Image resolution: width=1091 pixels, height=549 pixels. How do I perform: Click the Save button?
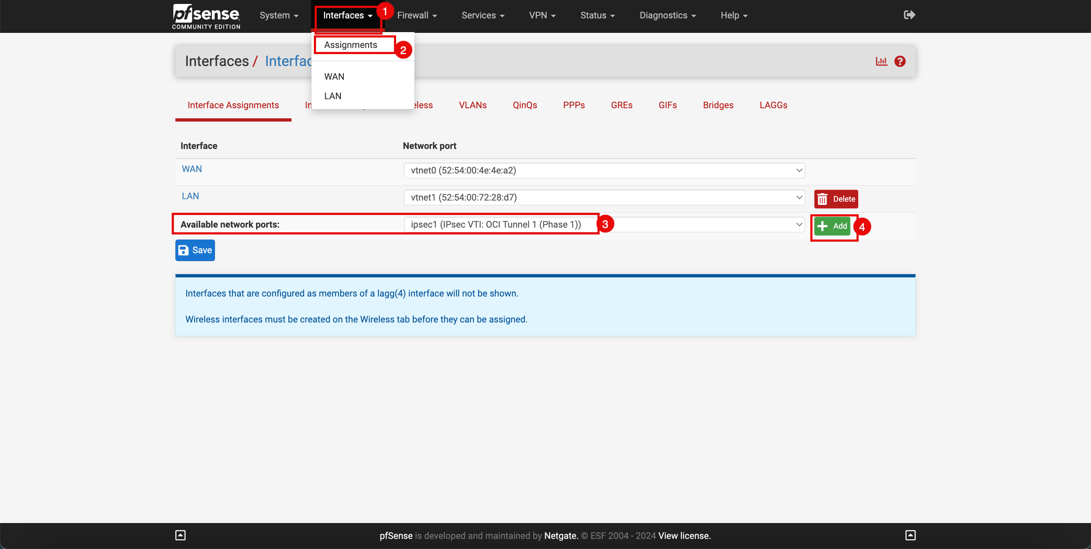(196, 250)
